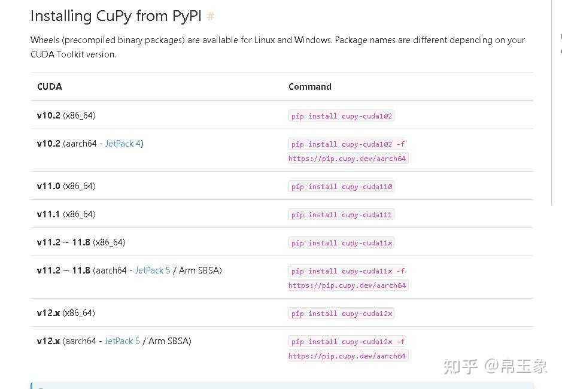Open the pip.cupy.dev/aarch64 link under v12.x

[347, 355]
